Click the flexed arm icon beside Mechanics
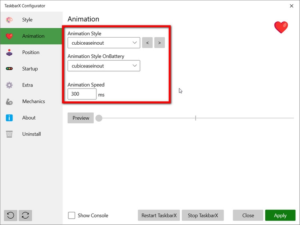Screen dimensions: 300x225 [9, 102]
